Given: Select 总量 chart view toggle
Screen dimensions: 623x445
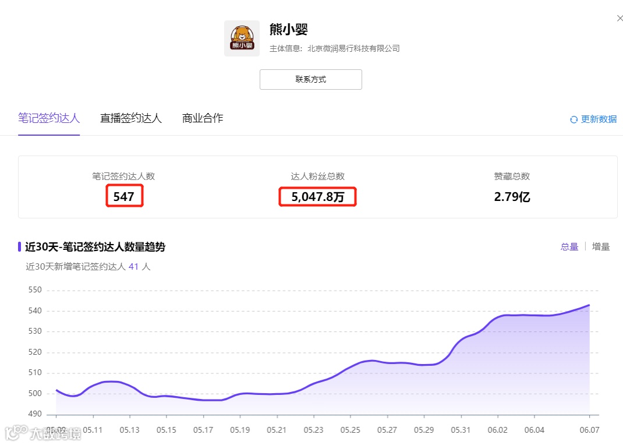Looking at the screenshot, I should (569, 247).
